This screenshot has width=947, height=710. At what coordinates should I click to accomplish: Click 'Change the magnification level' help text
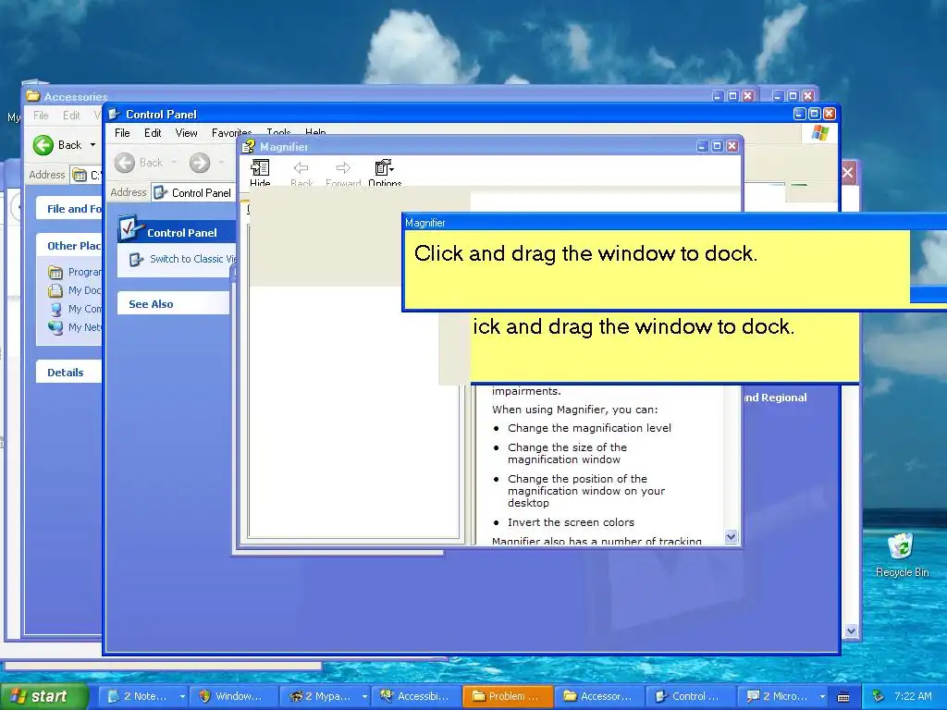589,428
